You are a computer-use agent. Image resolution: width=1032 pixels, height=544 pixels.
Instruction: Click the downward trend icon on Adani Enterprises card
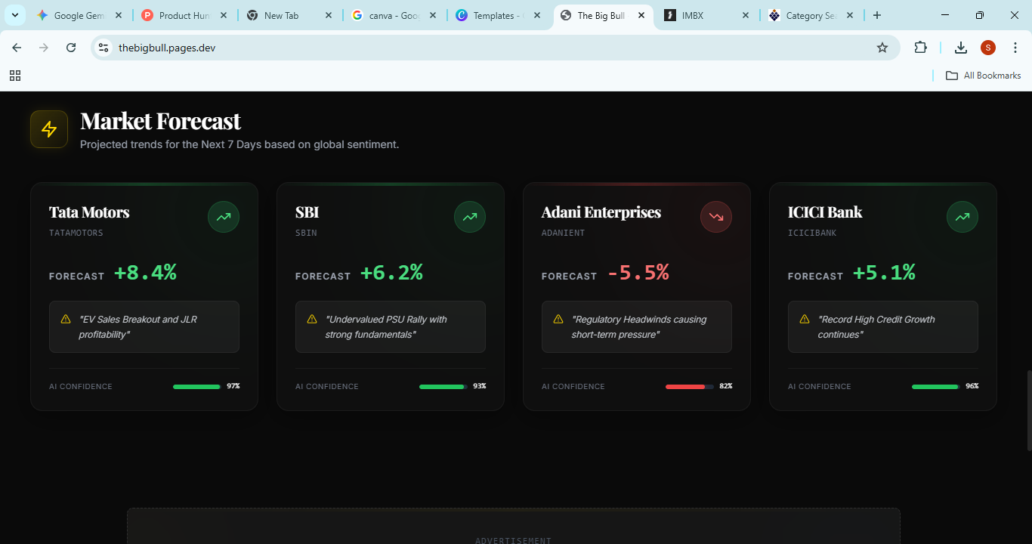pyautogui.click(x=715, y=217)
